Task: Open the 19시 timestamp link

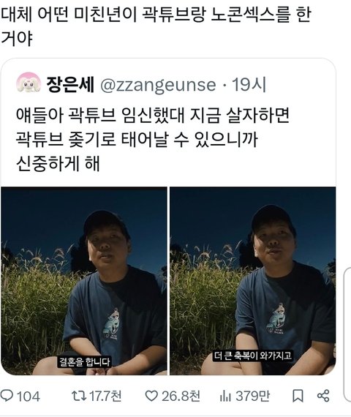Action: coord(249,85)
